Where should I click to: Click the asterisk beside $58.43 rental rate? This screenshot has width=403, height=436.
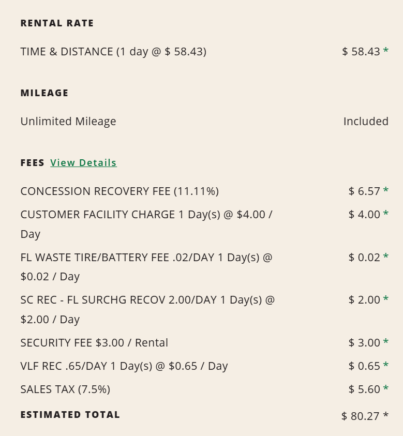point(385,51)
